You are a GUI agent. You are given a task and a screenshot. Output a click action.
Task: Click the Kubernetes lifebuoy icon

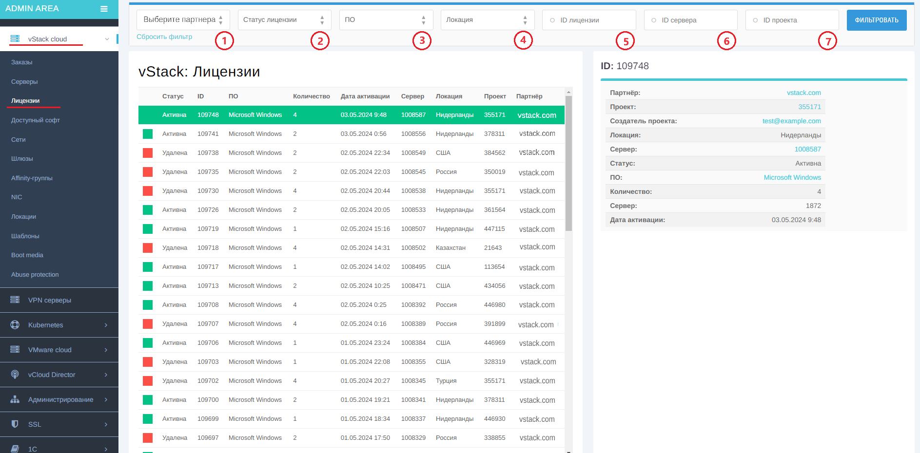pyautogui.click(x=15, y=325)
